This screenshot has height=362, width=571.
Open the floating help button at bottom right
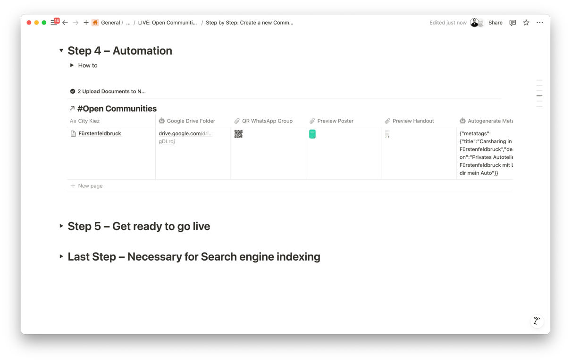point(537,321)
